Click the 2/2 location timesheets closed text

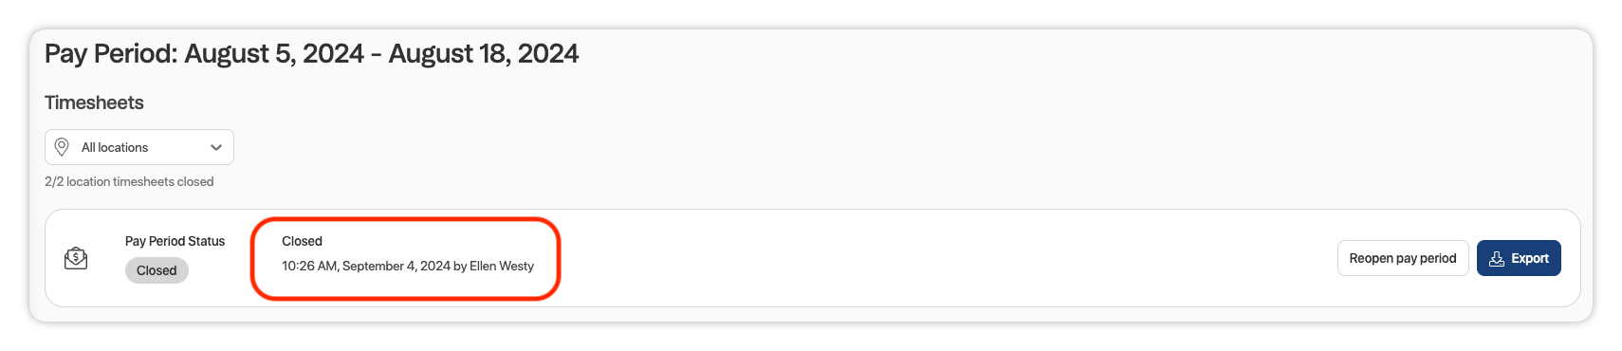[x=129, y=181]
